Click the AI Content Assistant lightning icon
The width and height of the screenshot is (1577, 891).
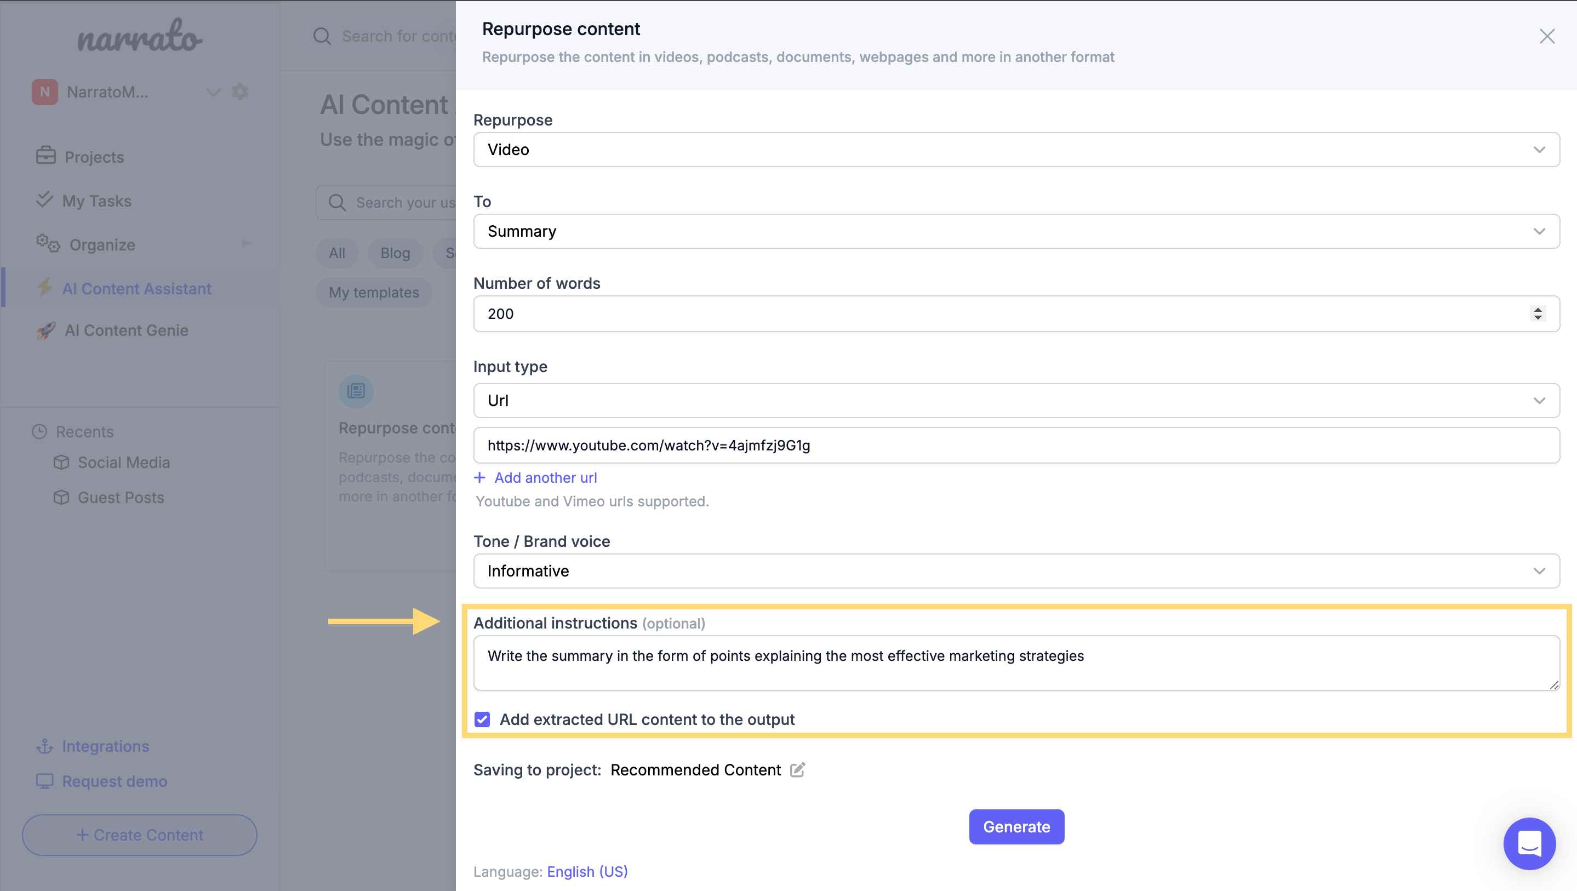[x=44, y=287]
